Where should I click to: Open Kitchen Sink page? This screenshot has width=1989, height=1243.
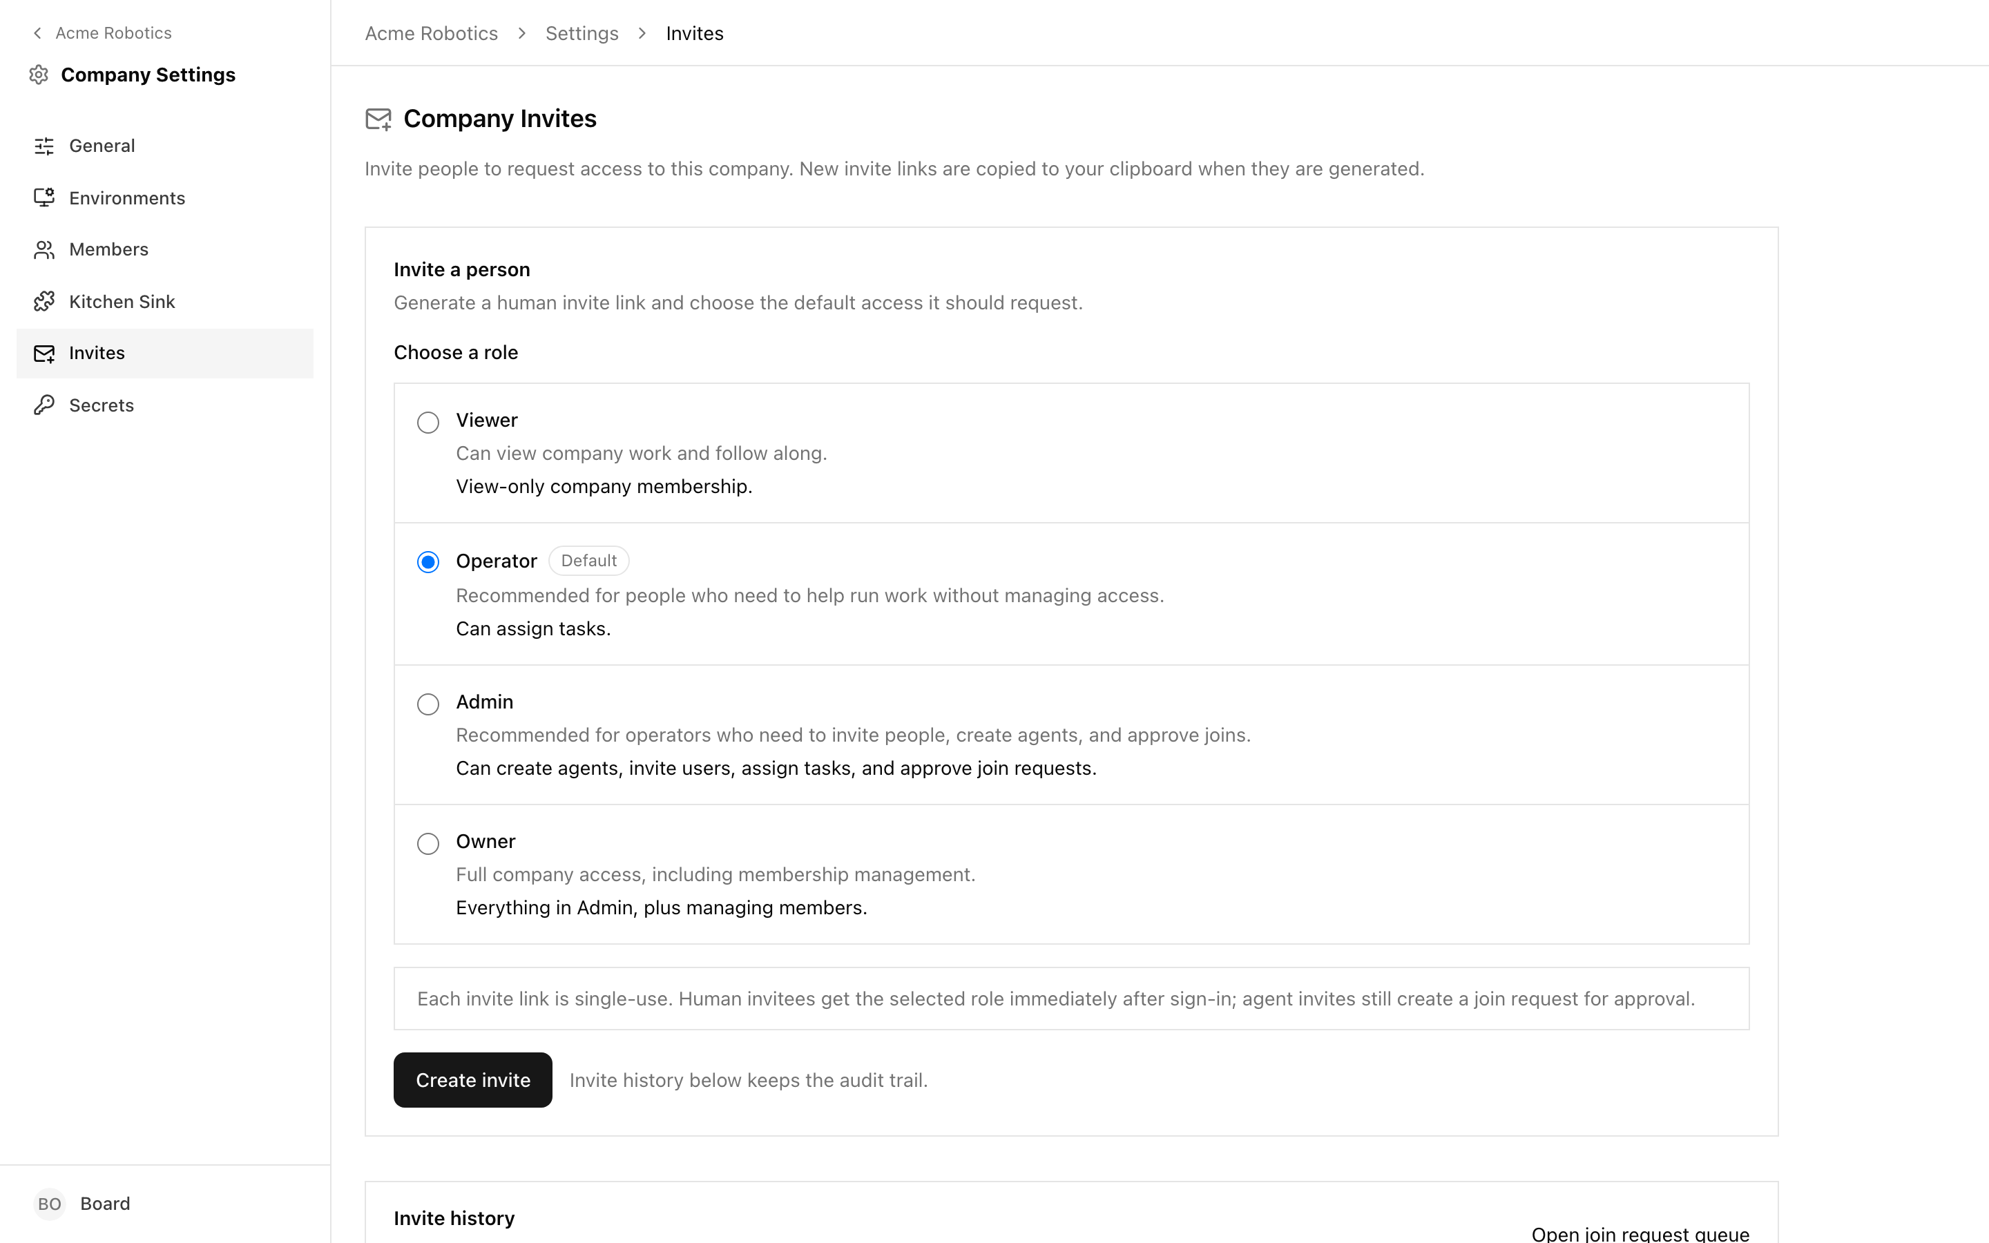click(164, 302)
